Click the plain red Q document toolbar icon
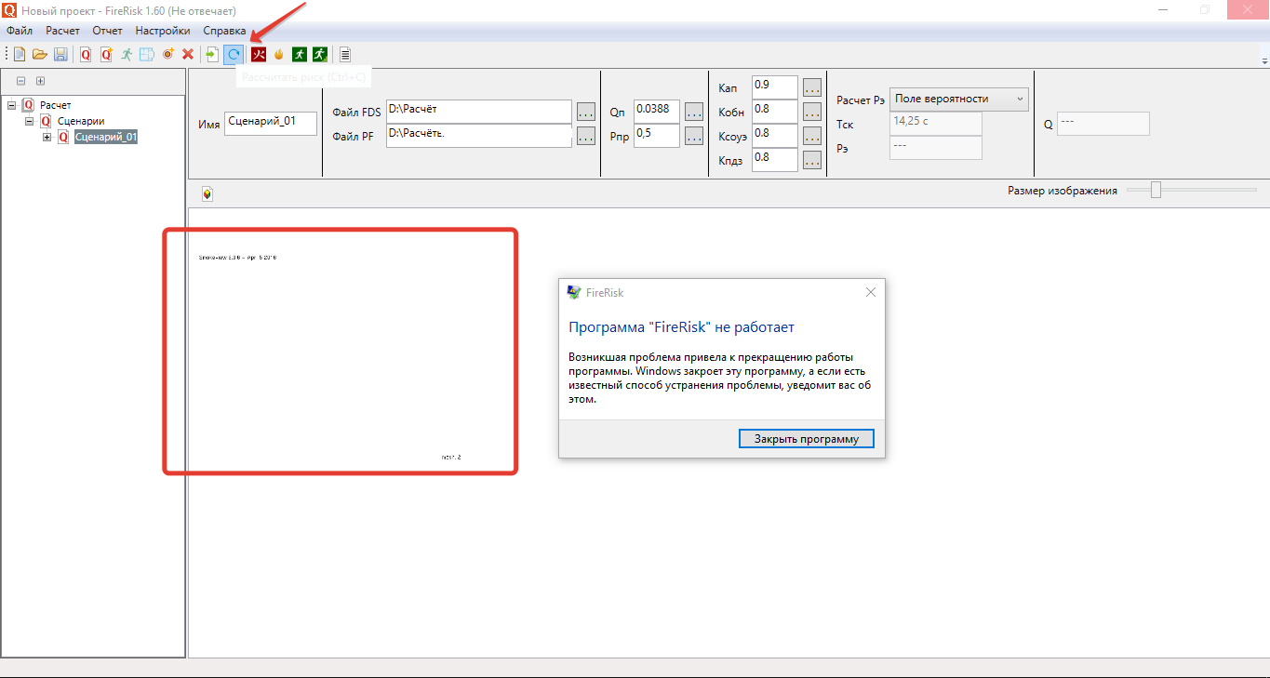Viewport: 1270px width, 678px height. pyautogui.click(x=86, y=54)
